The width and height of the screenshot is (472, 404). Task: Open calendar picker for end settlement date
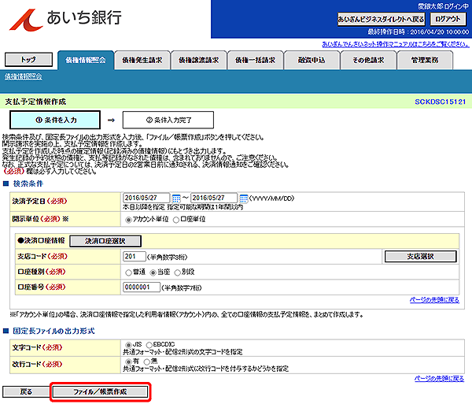(x=244, y=198)
